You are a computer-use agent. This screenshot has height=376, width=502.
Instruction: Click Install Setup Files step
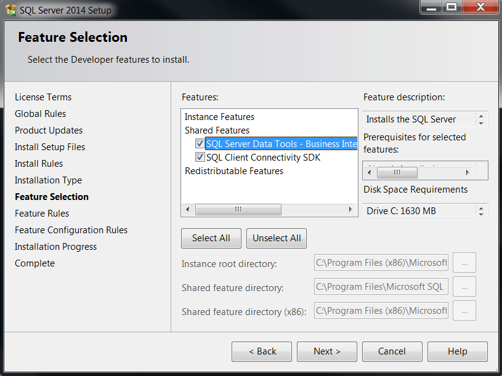click(x=50, y=146)
